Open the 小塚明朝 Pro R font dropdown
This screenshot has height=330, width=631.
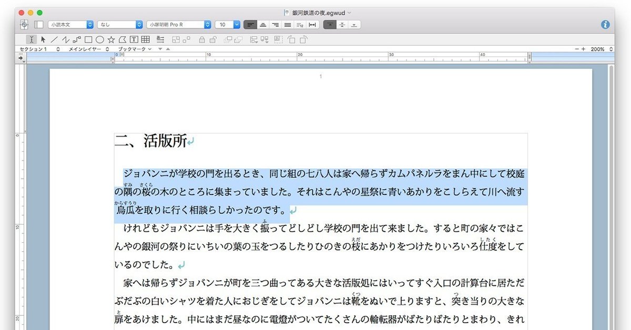click(x=179, y=25)
